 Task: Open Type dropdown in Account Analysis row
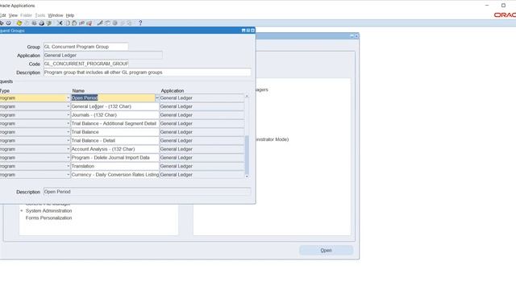pos(68,149)
